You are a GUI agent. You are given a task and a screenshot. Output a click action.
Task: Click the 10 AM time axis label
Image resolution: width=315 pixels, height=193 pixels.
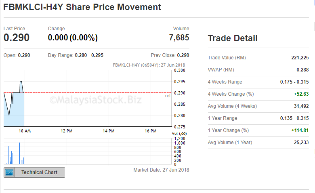tap(25, 131)
